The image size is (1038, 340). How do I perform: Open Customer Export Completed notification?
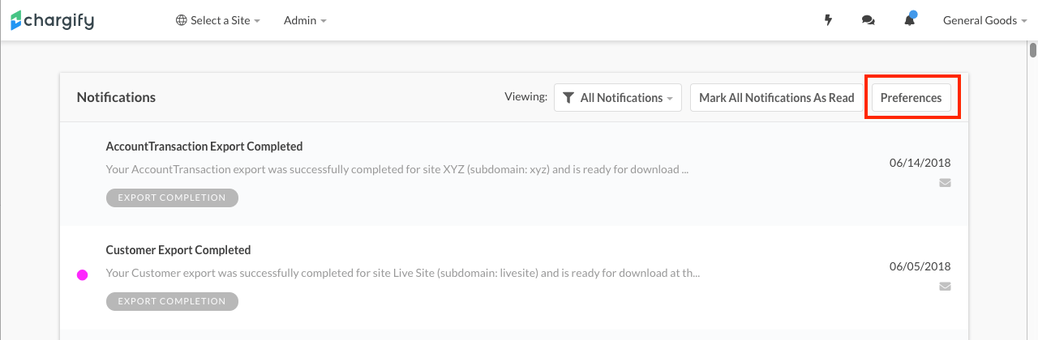pos(178,250)
